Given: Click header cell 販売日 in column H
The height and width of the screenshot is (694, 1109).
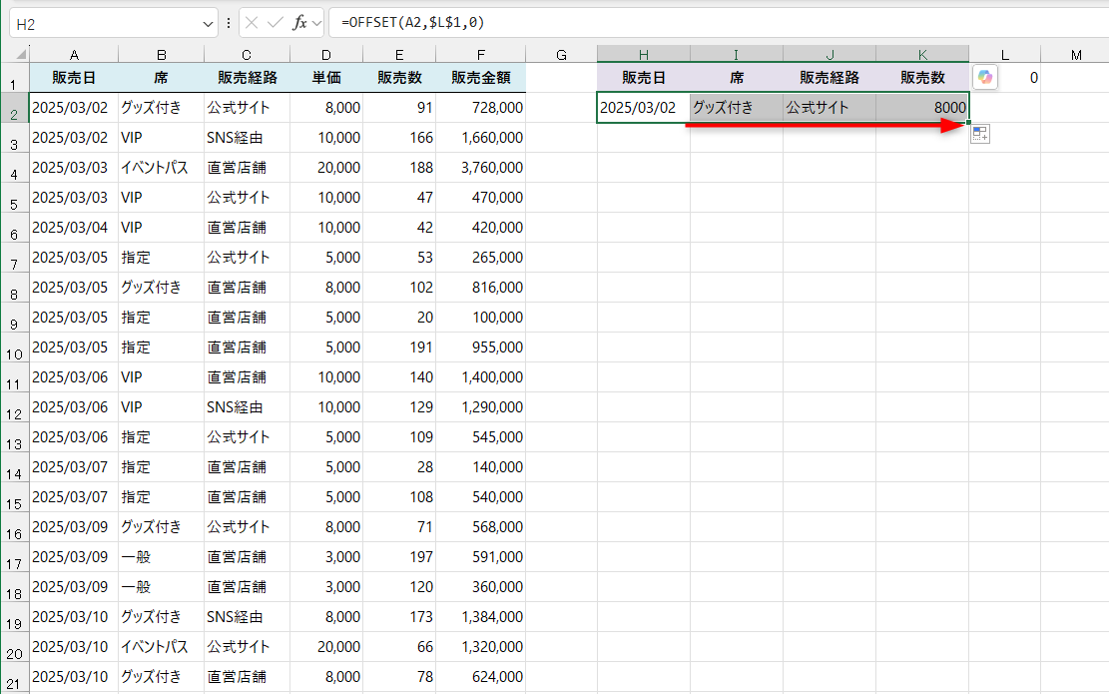Looking at the screenshot, I should tap(644, 78).
